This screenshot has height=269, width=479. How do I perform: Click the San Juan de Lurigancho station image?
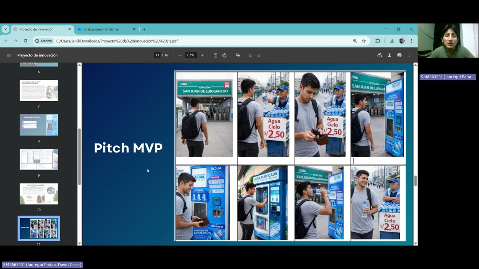pos(204,114)
